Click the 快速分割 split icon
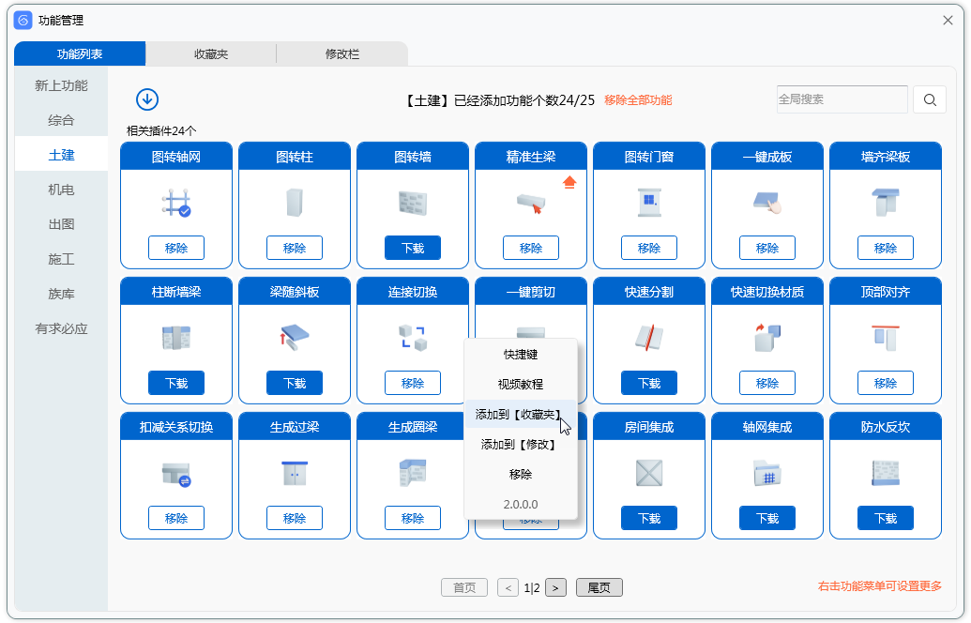 [x=649, y=338]
